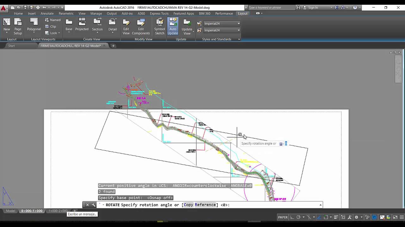
Task: Click the New drawing quick access icon
Action: 12,7
